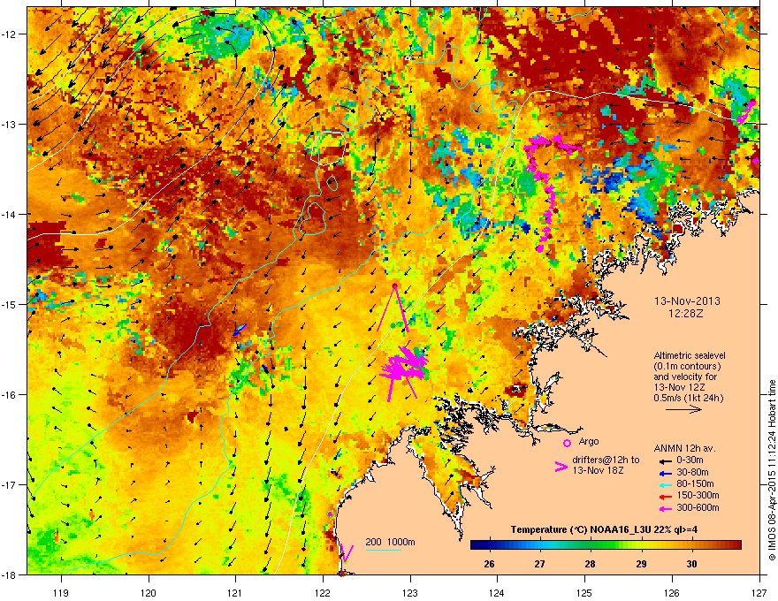Click the magenta drifter V near 18°S
Image resolution: width=778 pixels, height=601 pixels.
pos(347,553)
